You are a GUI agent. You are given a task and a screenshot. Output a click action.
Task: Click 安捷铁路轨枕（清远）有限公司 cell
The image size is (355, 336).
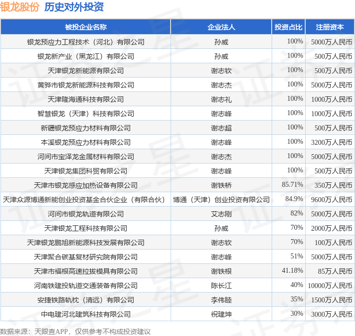(86, 300)
